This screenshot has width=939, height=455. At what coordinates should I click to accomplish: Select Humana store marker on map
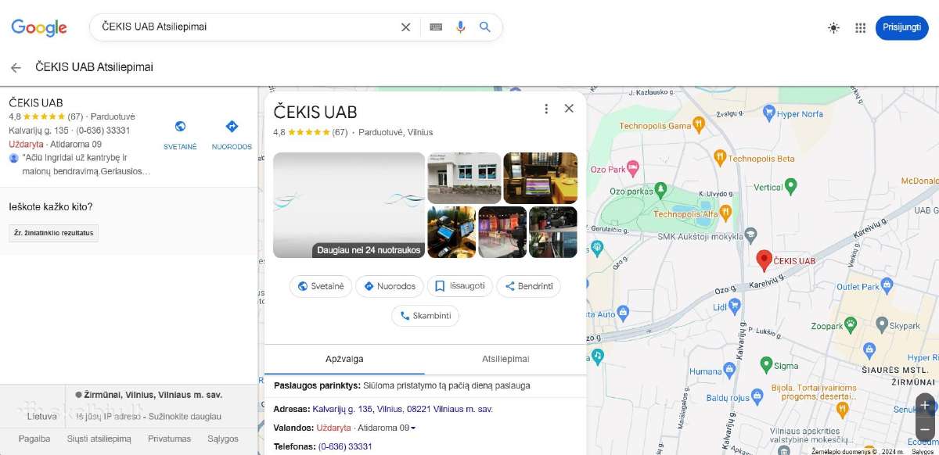(x=730, y=370)
